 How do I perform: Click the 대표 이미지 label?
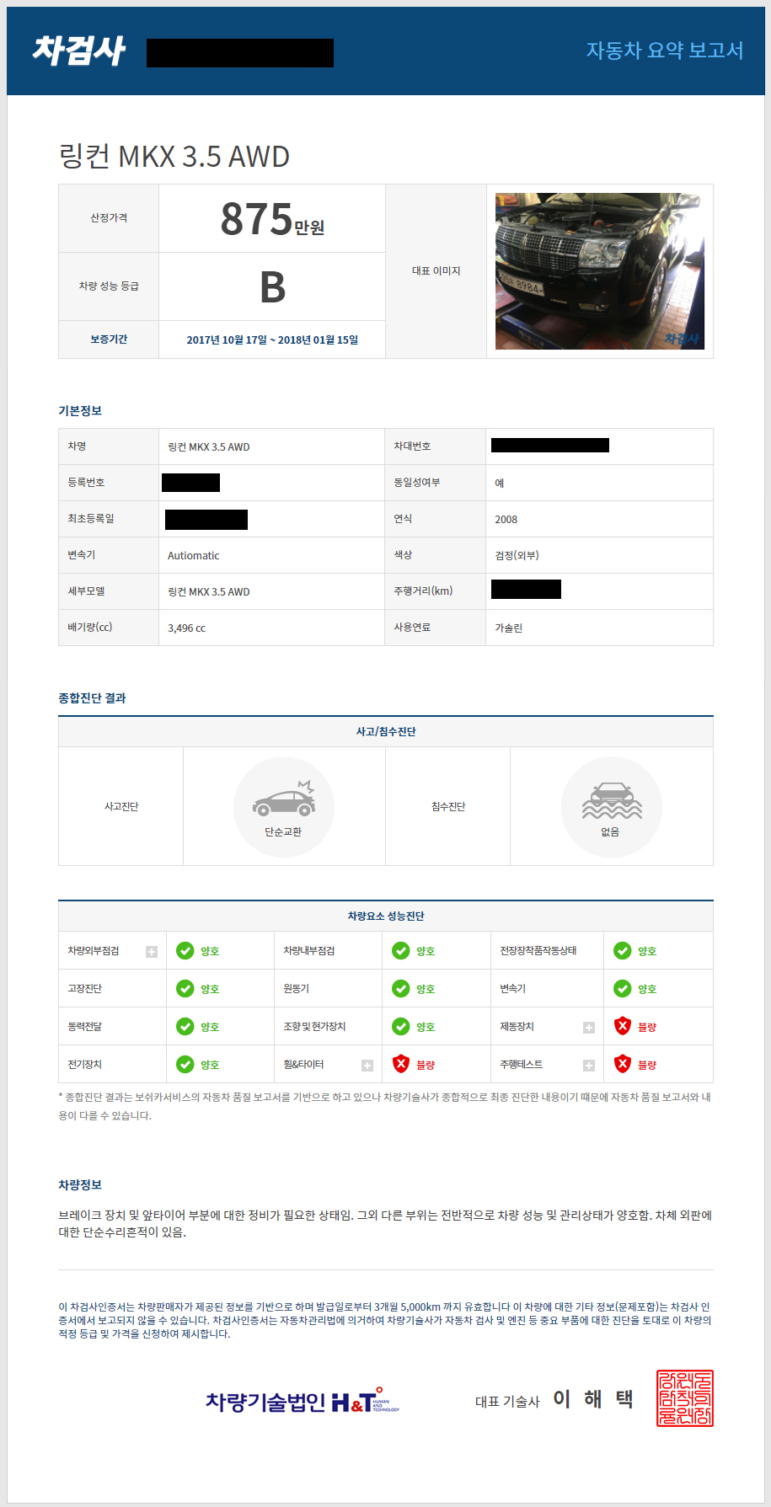[x=436, y=271]
